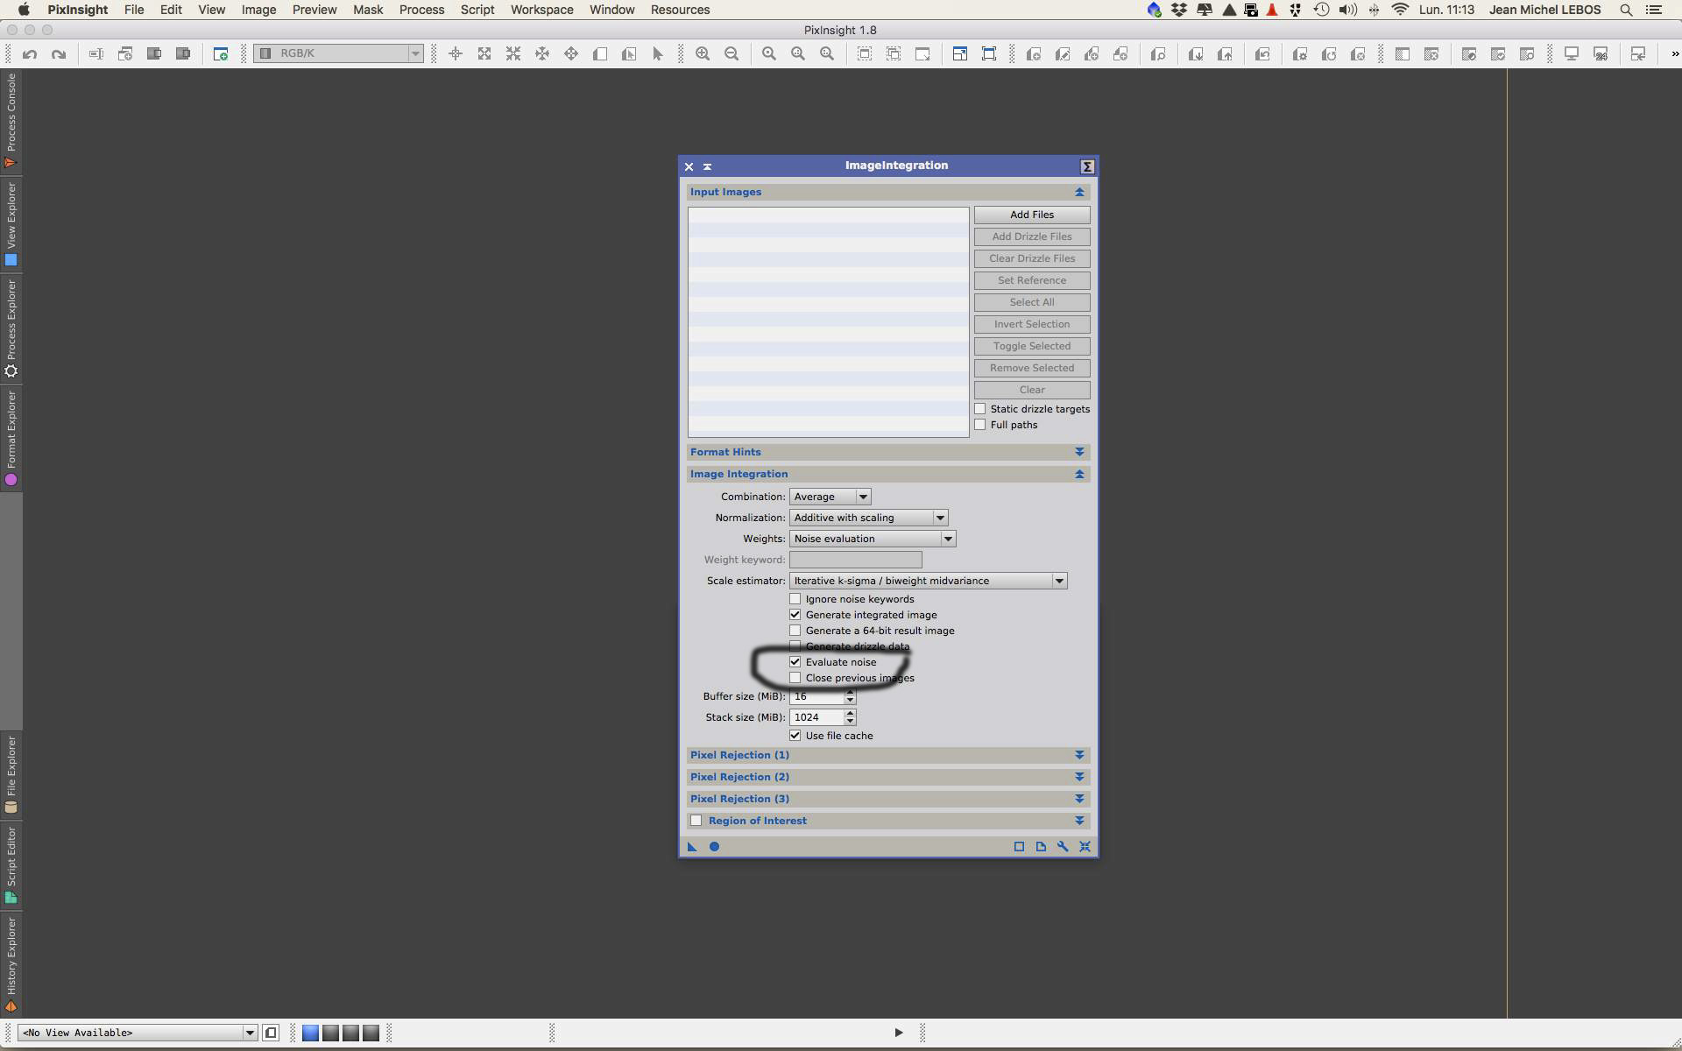Screen dimensions: 1682x1051
Task: Enable Region of Interest checkbox
Action: point(696,821)
